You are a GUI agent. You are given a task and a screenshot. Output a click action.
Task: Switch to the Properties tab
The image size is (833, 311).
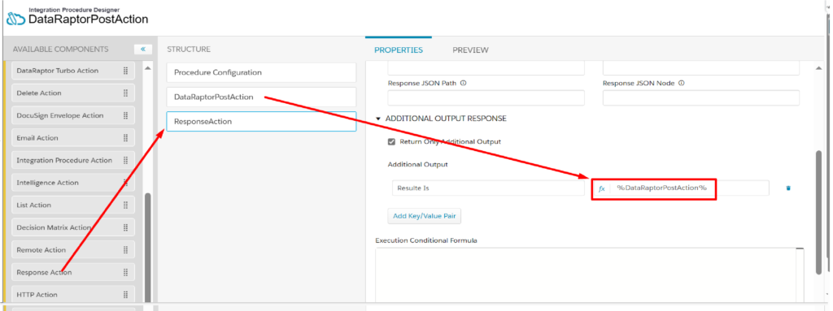click(399, 50)
